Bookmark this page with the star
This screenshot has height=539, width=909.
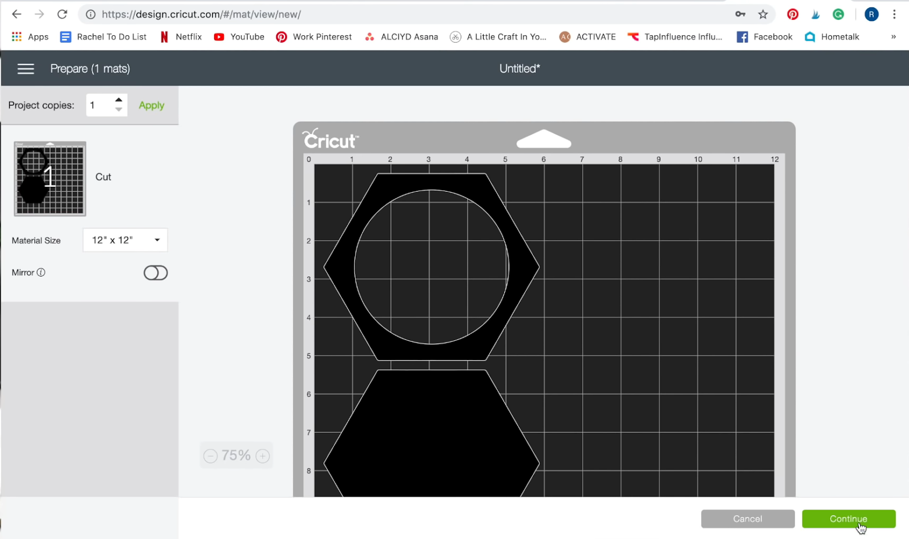tap(763, 14)
